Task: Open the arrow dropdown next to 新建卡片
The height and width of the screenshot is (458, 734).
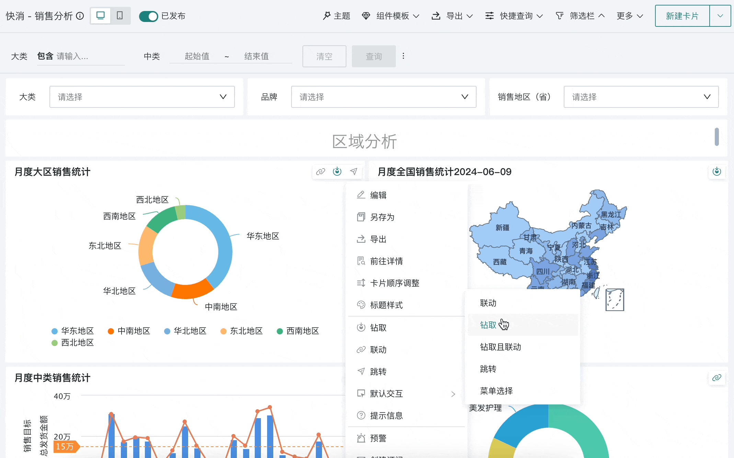Action: pos(720,16)
